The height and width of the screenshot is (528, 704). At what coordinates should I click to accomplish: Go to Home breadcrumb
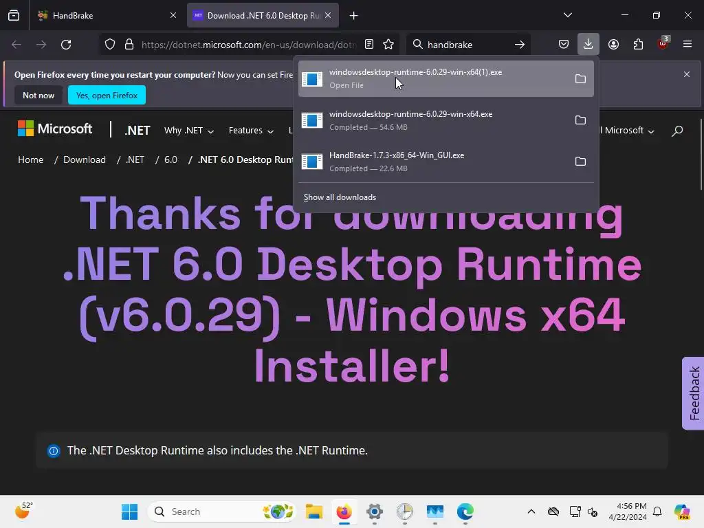pos(30,159)
